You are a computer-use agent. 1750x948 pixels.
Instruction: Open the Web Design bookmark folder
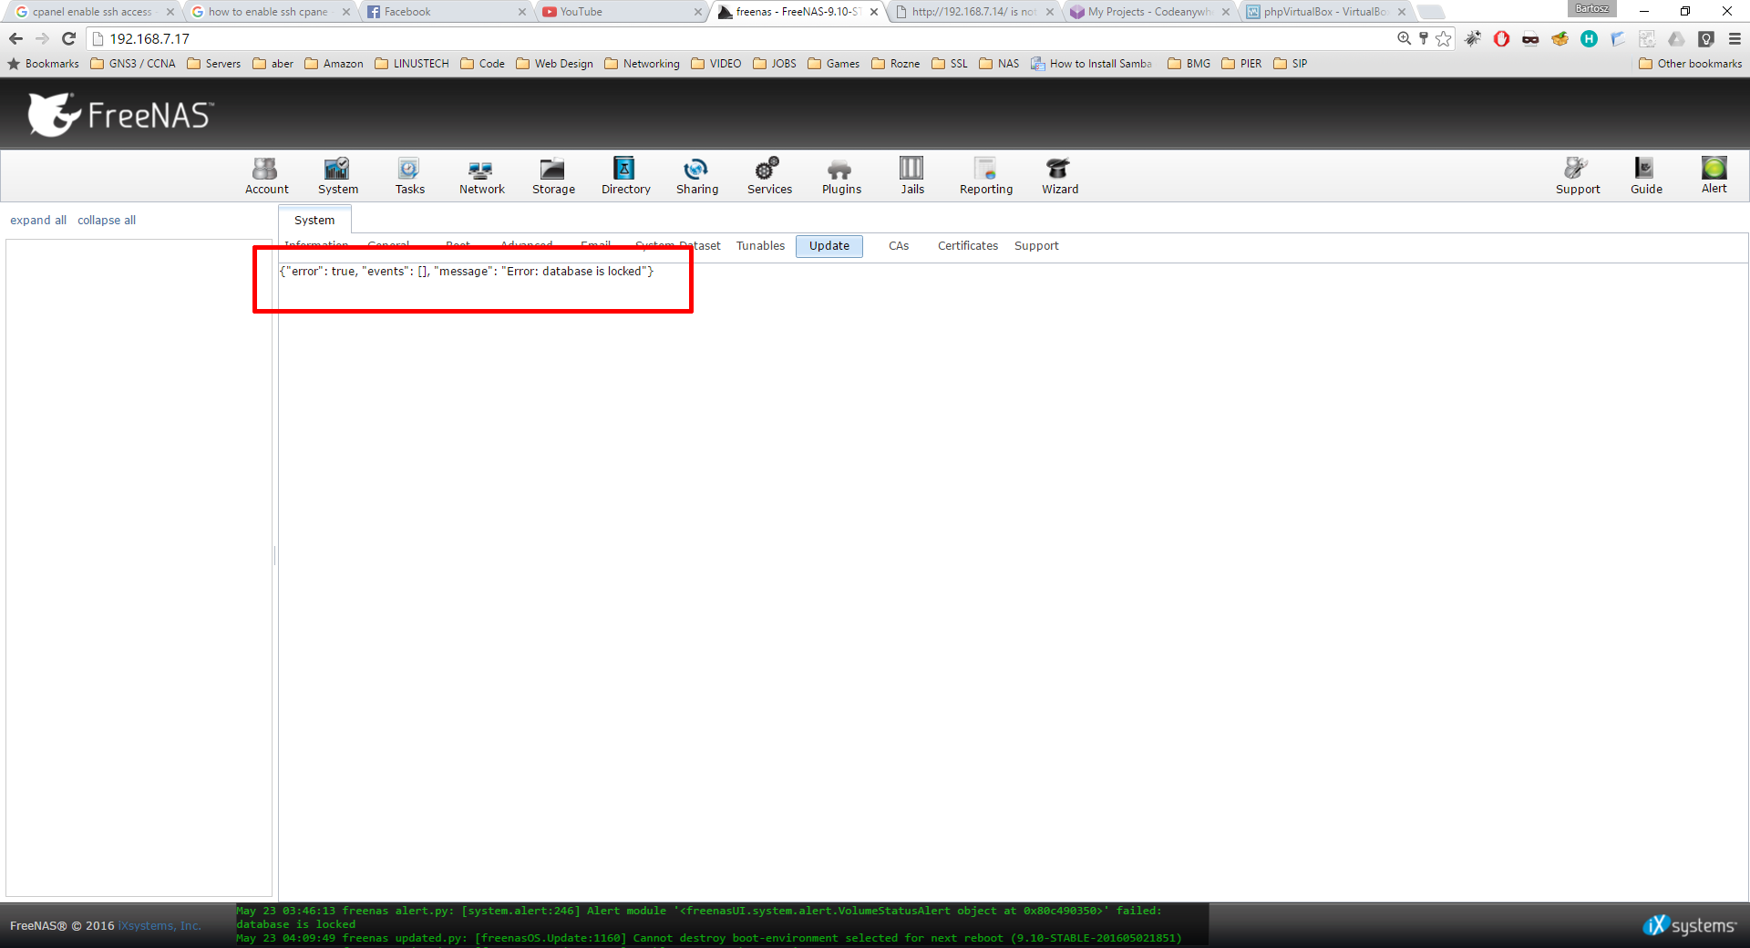[554, 64]
